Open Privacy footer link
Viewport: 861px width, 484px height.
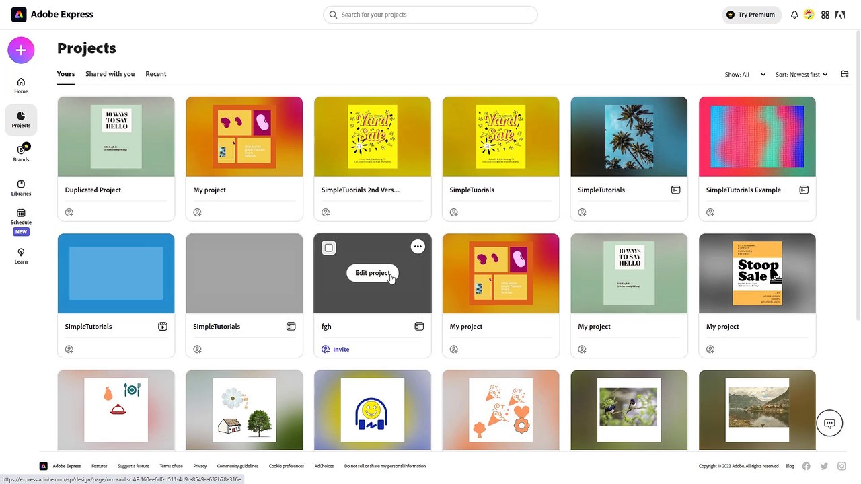[200, 466]
